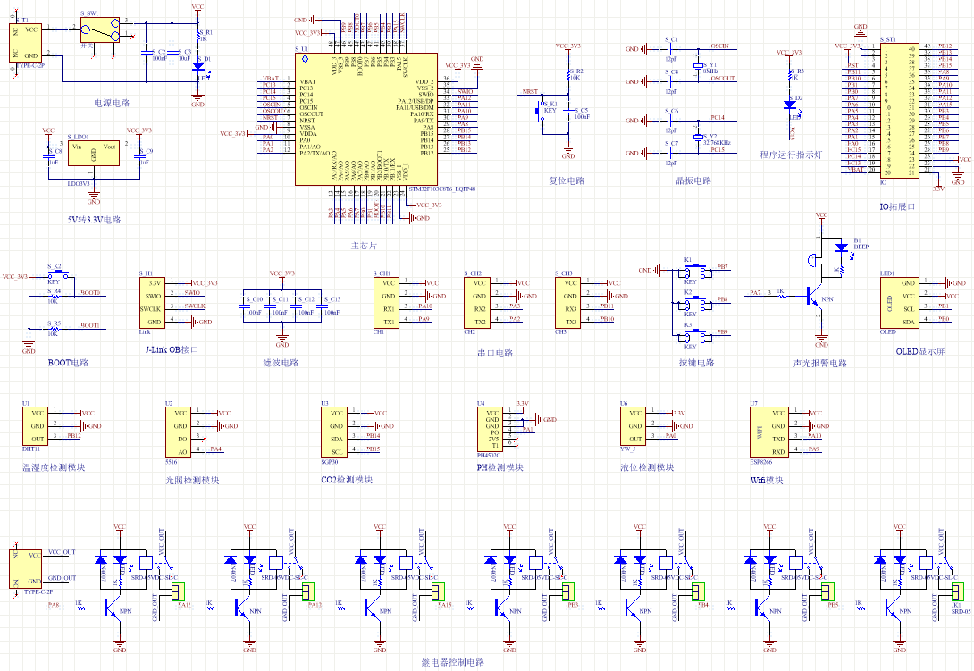Click the 程序运行指示灯 section title

point(791,155)
